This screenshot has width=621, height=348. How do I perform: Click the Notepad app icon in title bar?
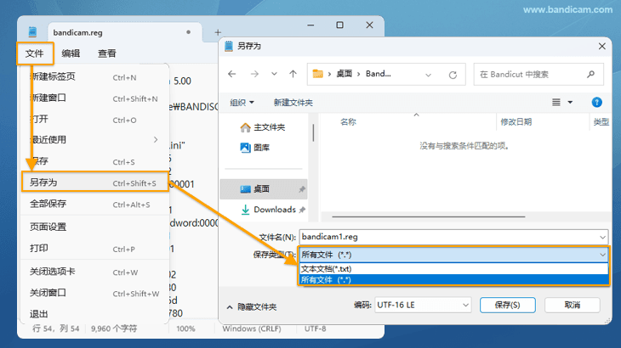[32, 31]
